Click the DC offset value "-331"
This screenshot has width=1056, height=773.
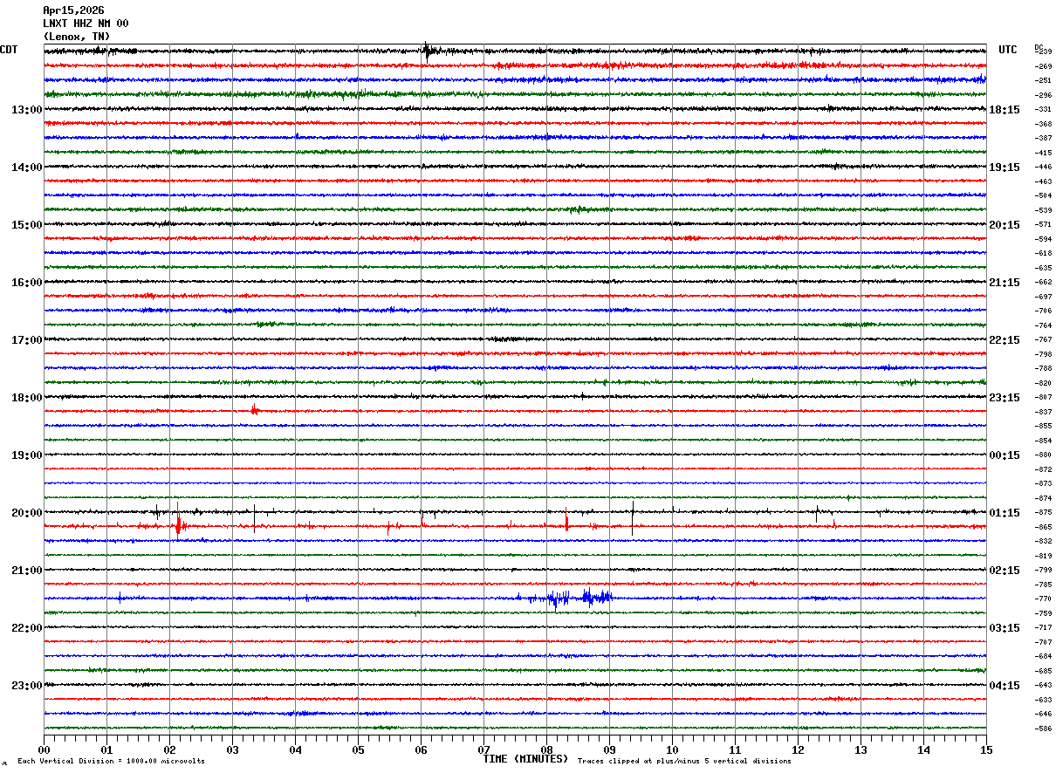click(x=1043, y=109)
